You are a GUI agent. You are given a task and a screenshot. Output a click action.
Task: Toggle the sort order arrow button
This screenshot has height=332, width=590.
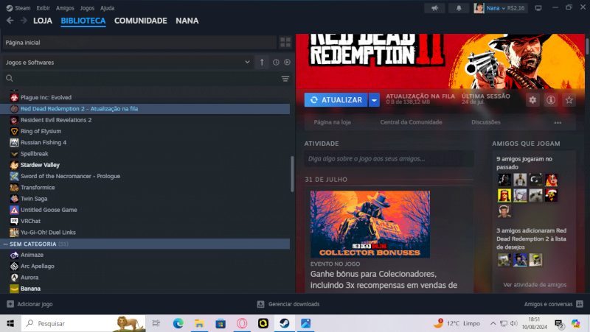point(262,63)
